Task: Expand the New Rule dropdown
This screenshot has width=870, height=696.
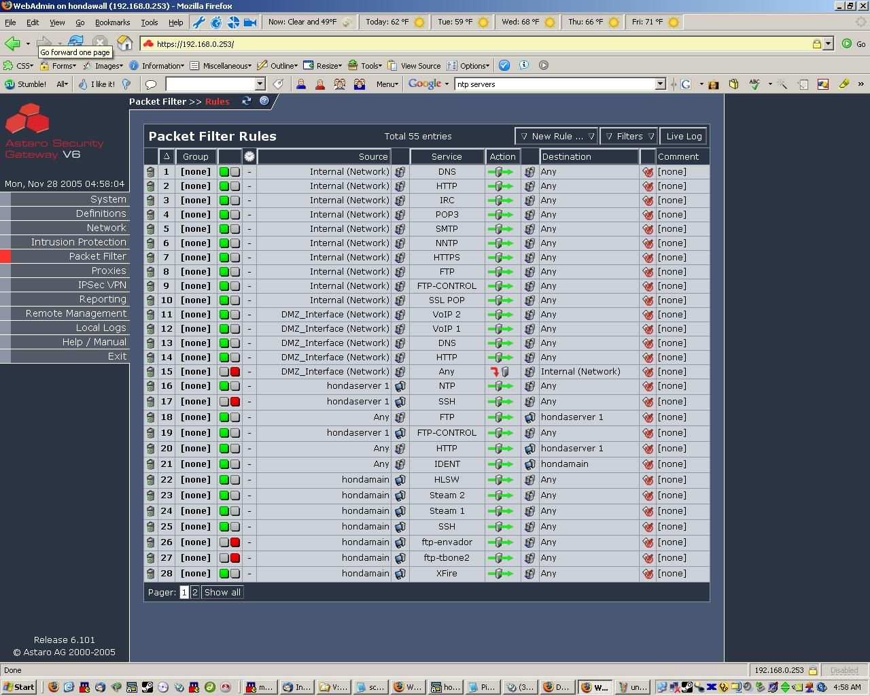Action: point(556,136)
